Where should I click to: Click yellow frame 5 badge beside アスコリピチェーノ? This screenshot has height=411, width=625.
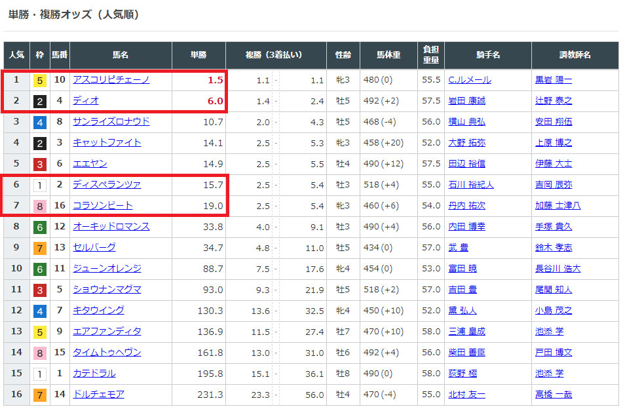[x=40, y=80]
